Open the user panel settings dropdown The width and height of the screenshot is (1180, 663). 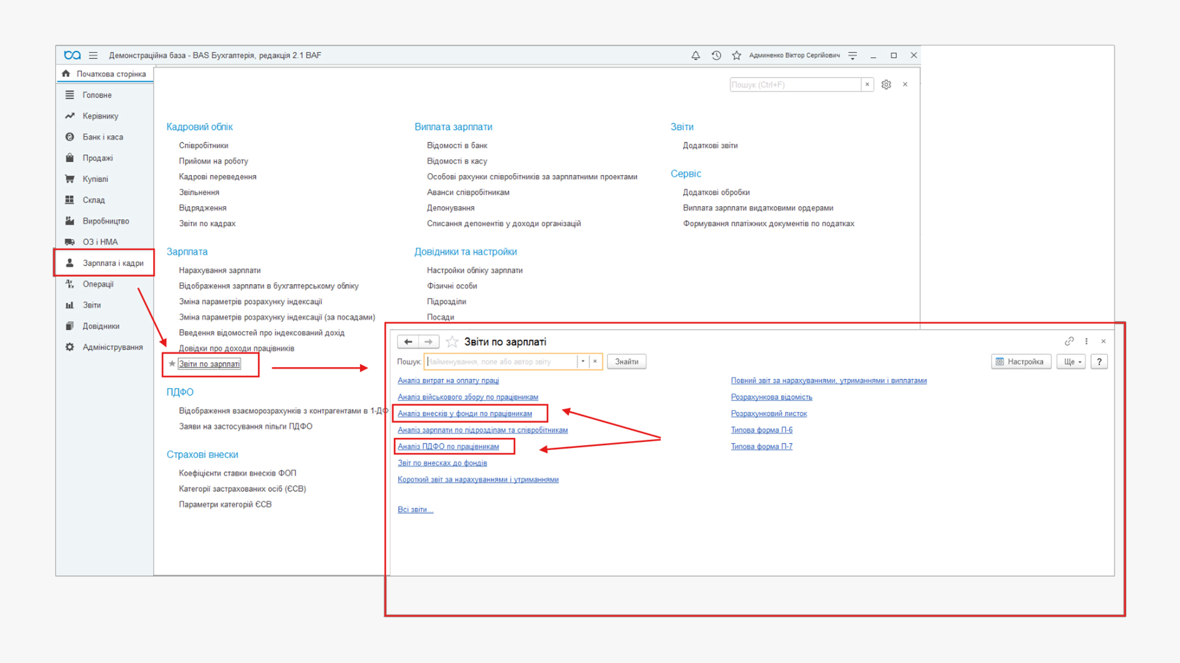pos(852,55)
